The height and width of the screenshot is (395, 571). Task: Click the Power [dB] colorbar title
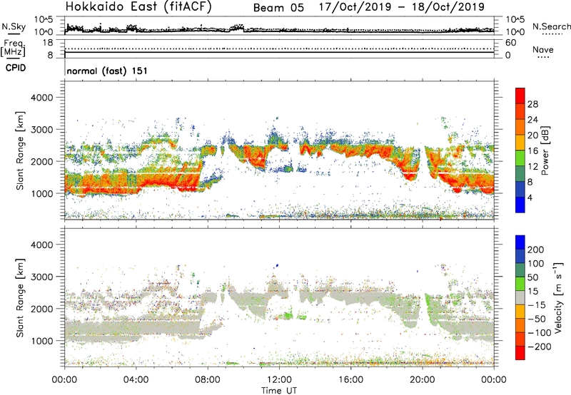pyautogui.click(x=545, y=150)
